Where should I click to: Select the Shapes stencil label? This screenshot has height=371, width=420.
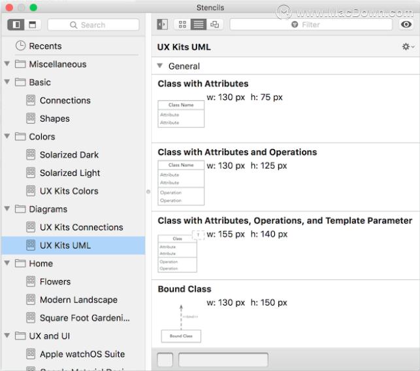tap(55, 118)
